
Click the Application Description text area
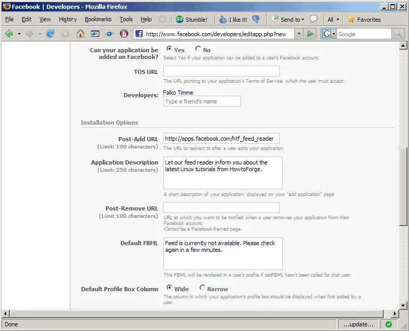tap(223, 173)
